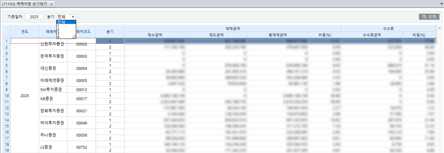Select the 미래에셋증권 broker cell

point(53,80)
